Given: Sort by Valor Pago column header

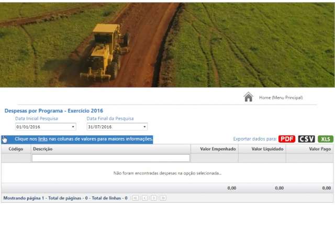Looking at the screenshot, I should (309, 149).
